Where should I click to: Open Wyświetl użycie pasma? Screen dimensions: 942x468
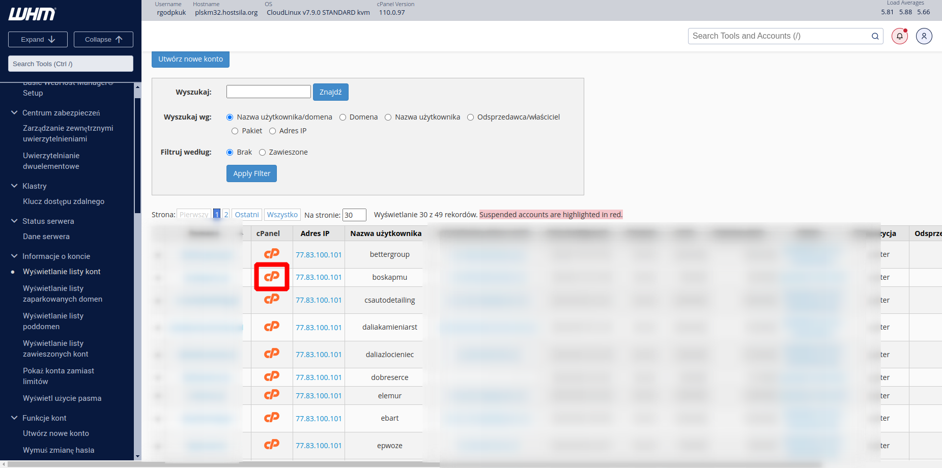pyautogui.click(x=62, y=398)
